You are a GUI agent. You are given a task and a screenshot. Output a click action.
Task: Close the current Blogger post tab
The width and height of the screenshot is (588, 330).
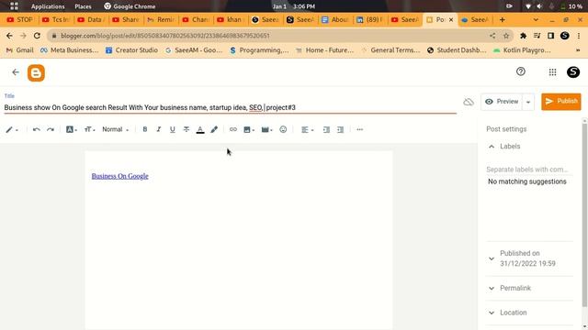(x=451, y=19)
